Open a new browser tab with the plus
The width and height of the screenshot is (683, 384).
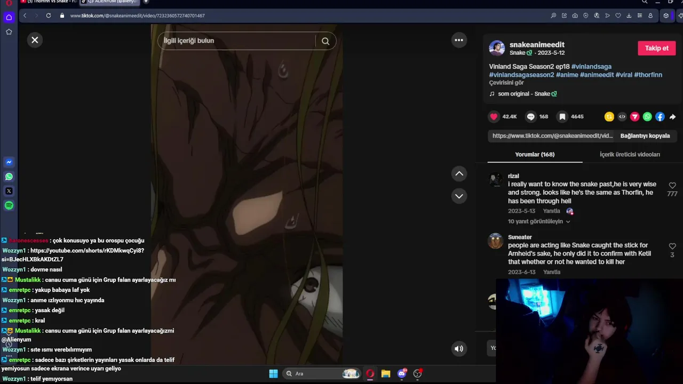click(146, 2)
